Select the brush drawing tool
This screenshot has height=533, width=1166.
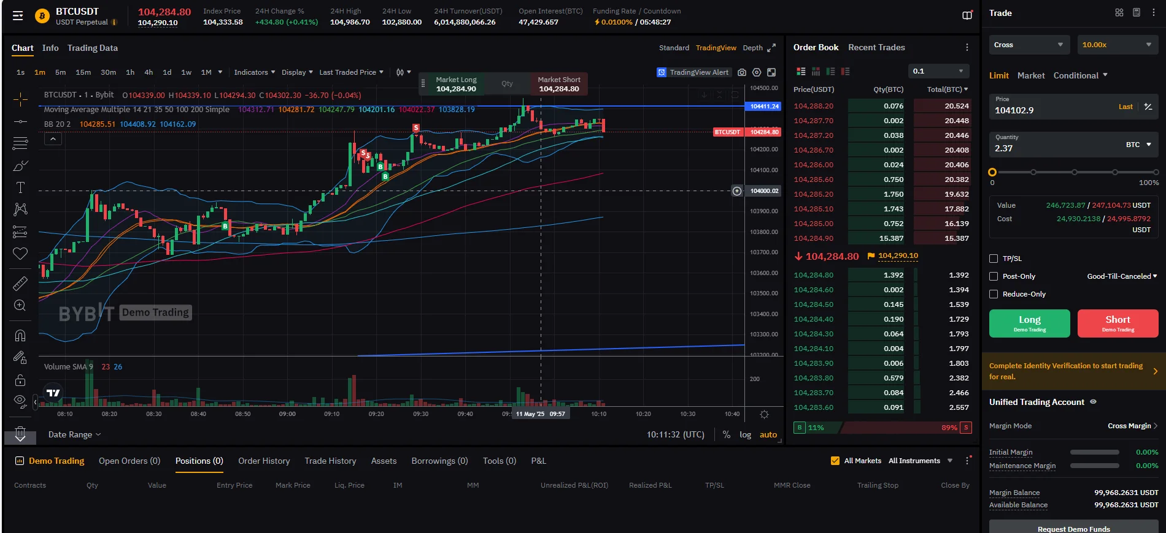point(20,166)
